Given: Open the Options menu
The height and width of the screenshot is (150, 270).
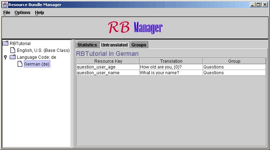Looking at the screenshot, I should point(22,13).
